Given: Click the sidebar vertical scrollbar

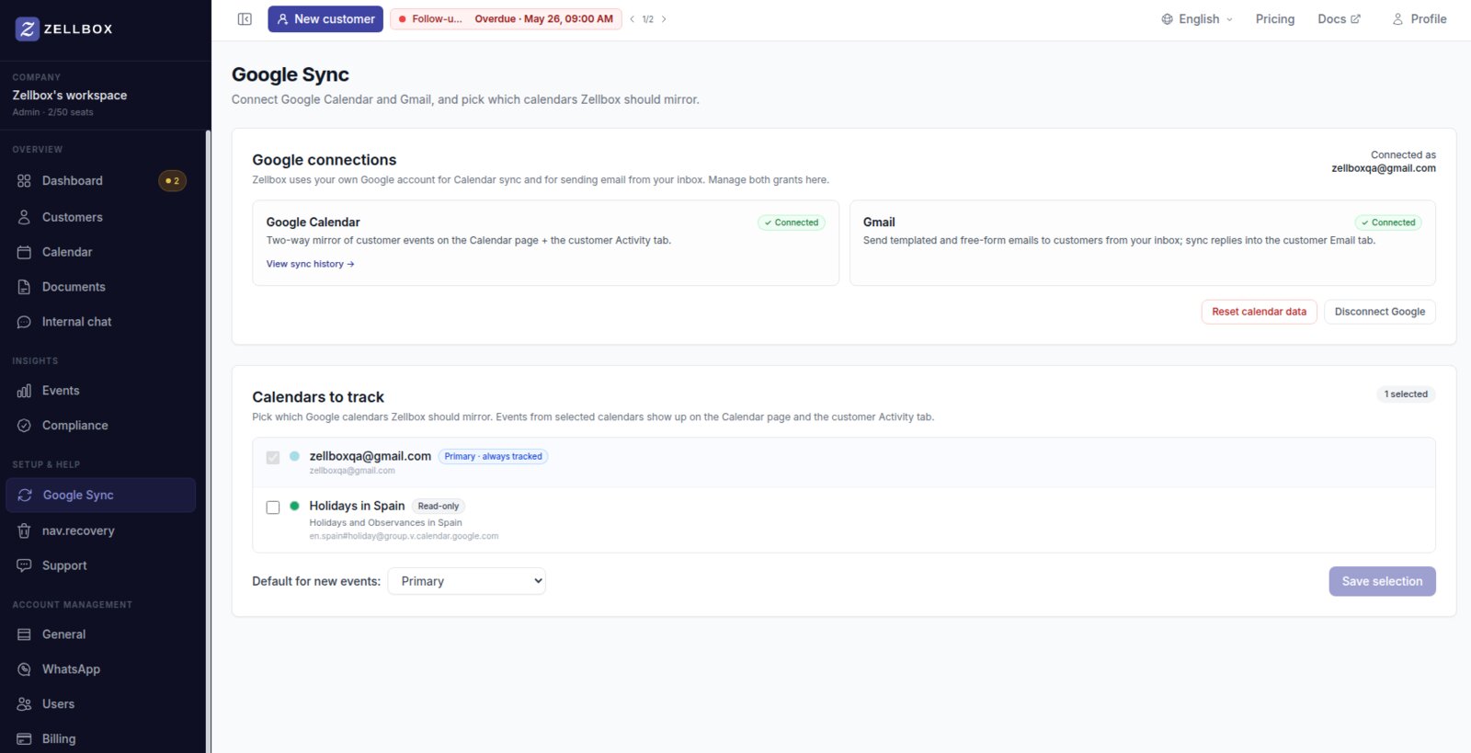Looking at the screenshot, I should point(208,441).
